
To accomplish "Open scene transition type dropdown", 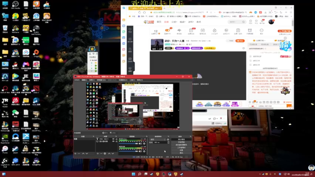I will [158, 140].
